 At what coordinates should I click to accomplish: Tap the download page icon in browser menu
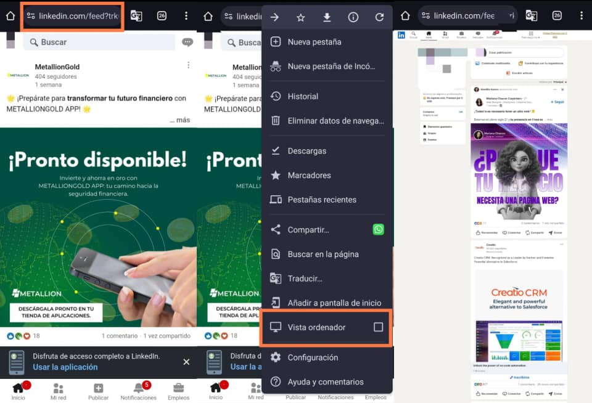pos(327,17)
